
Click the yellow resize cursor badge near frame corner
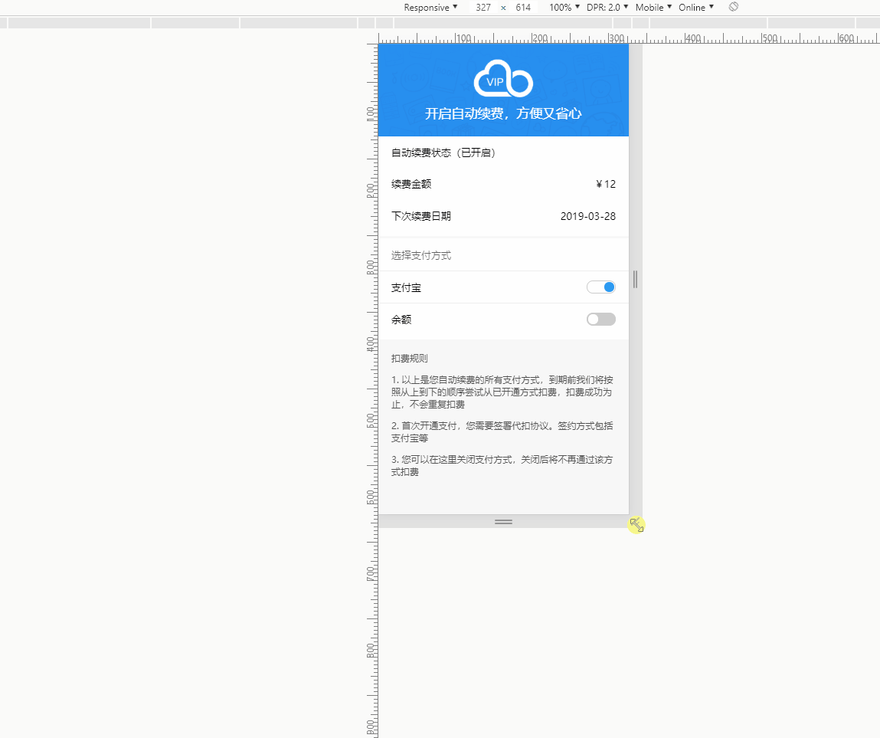pyautogui.click(x=636, y=524)
